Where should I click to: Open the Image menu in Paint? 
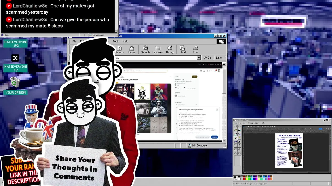251,123
